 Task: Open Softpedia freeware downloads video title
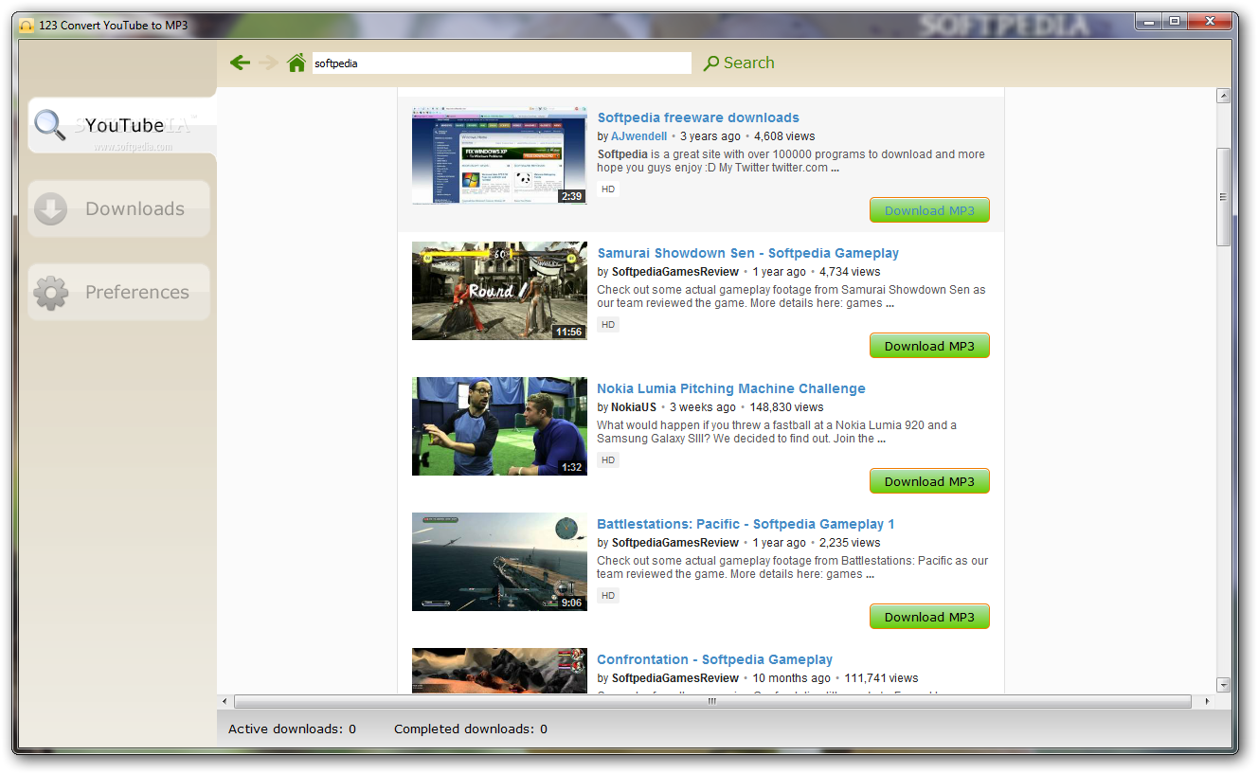click(698, 117)
